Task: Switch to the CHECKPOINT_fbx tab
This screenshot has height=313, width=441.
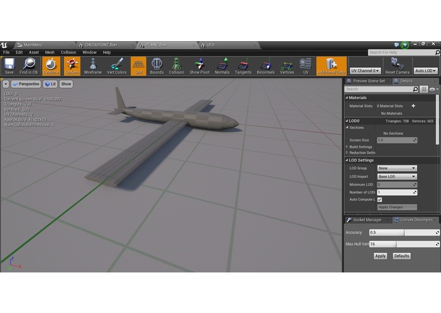Action: click(107, 45)
